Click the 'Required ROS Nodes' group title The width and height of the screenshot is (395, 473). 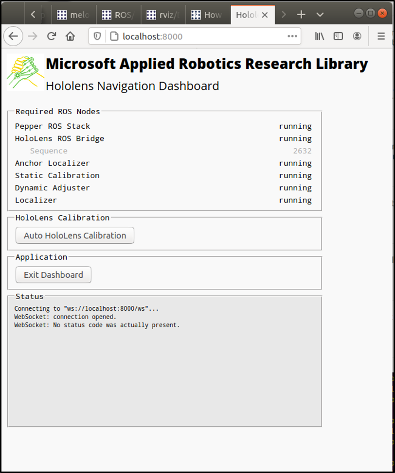(57, 112)
